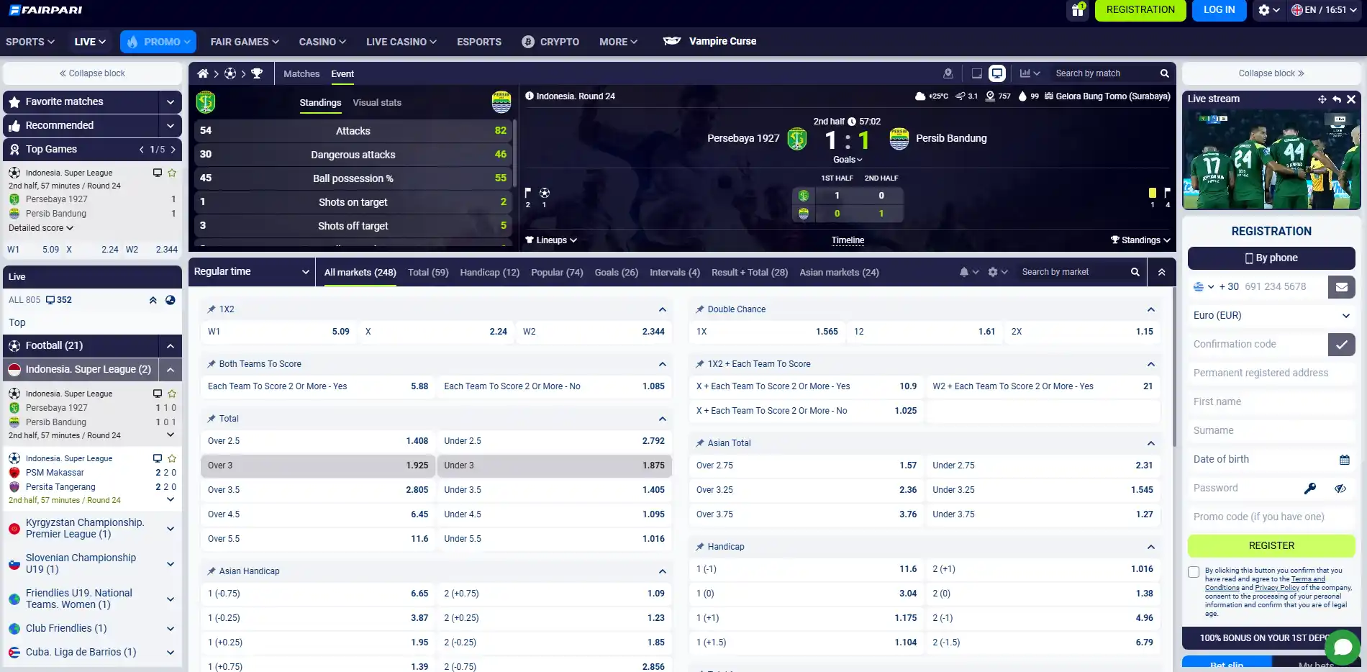This screenshot has width=1367, height=672.
Task: Click the Live stream video thumbnail
Action: coord(1271,159)
